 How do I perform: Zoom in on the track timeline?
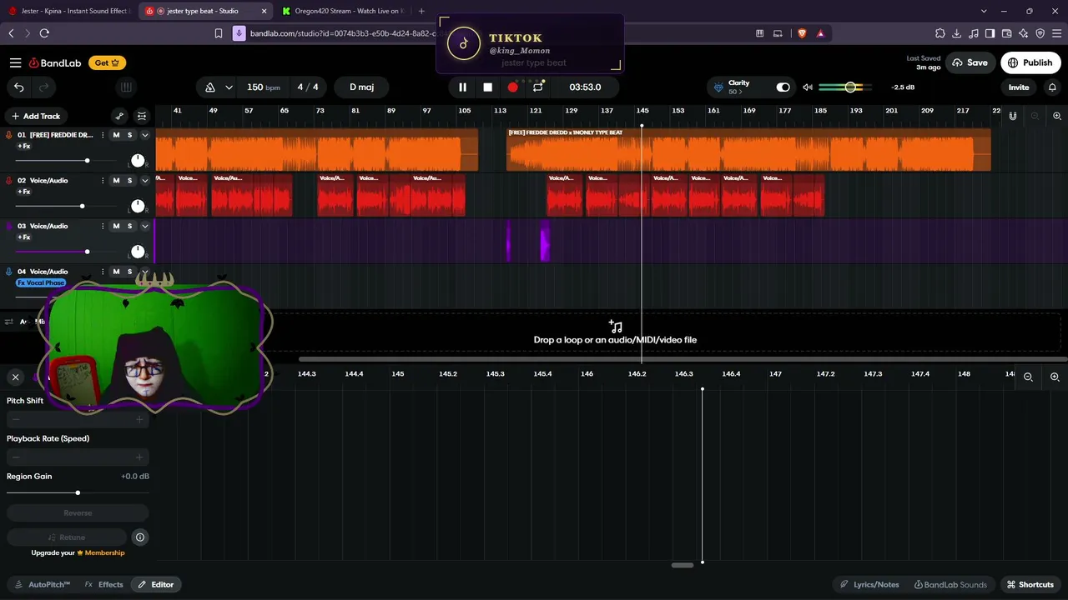coord(1057,117)
